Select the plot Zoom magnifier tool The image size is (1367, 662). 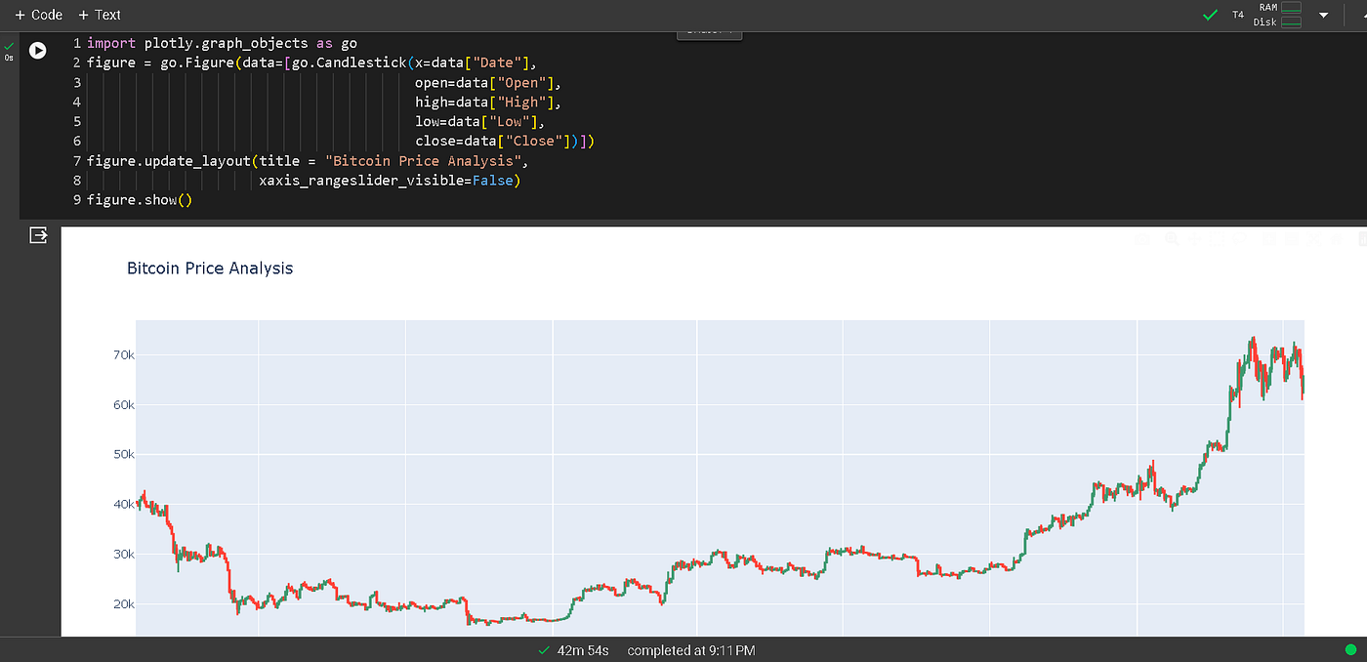[x=1172, y=239]
